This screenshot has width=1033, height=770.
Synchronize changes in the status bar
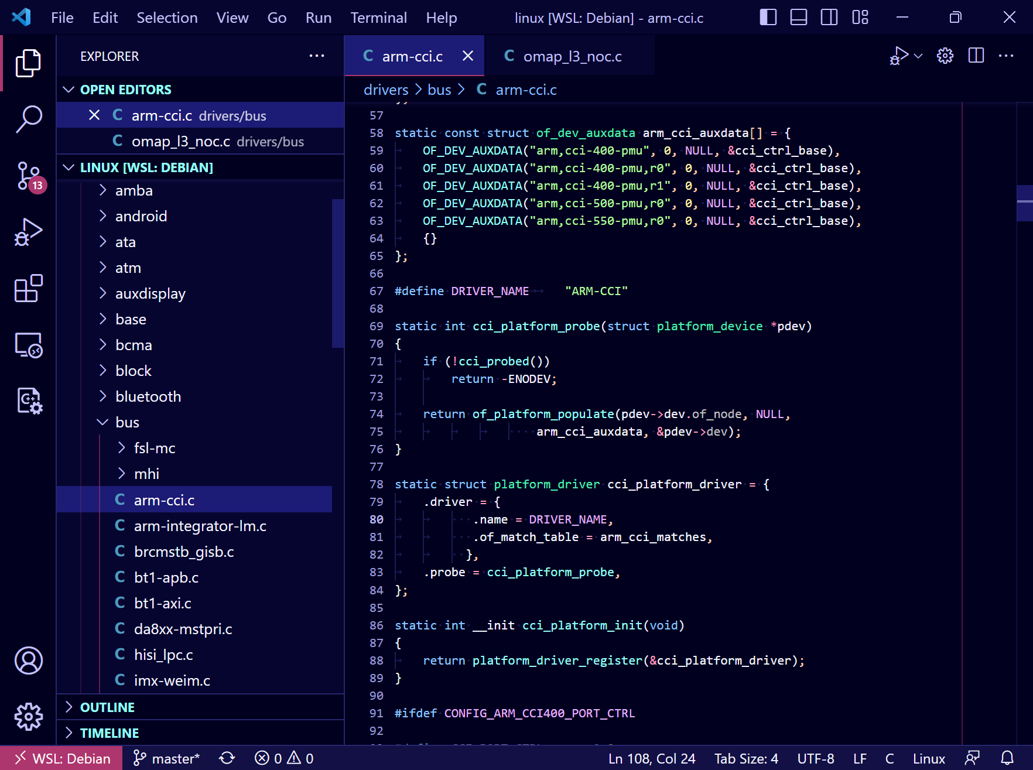coord(227,758)
